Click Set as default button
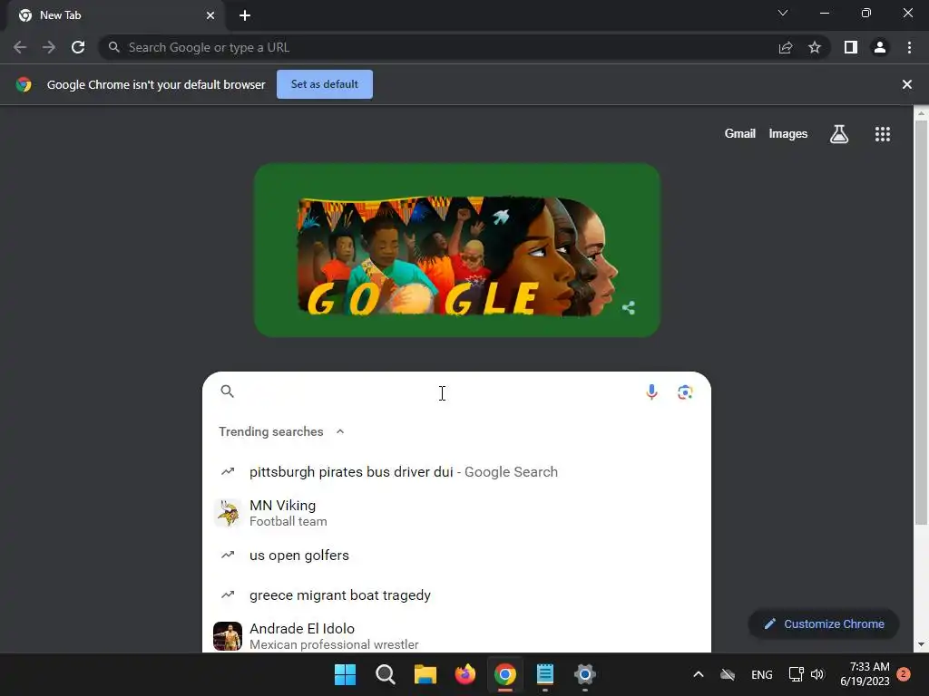Viewport: 929px width, 696px height. point(325,84)
